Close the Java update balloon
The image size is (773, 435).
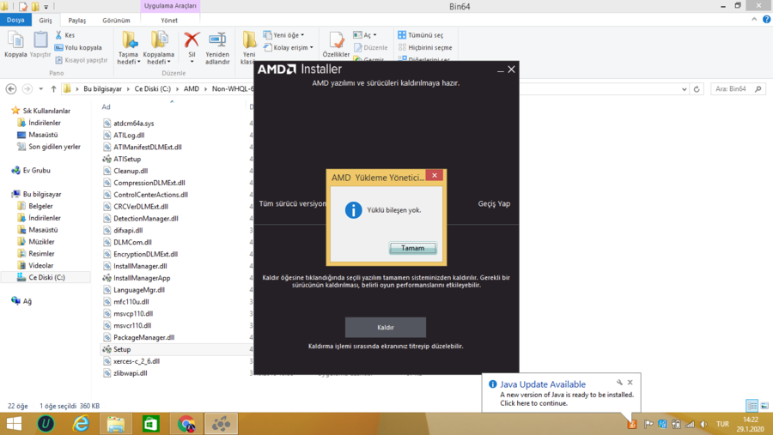(x=630, y=383)
